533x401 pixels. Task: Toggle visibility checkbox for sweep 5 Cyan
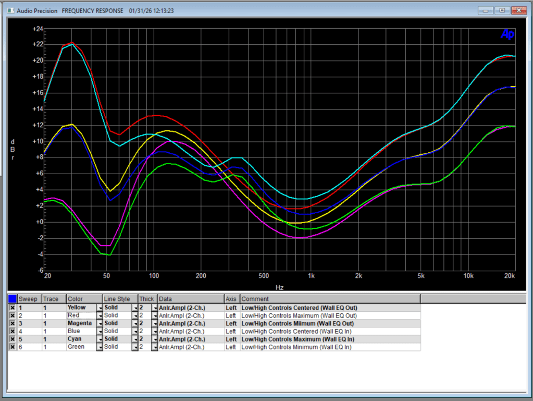(x=12, y=339)
